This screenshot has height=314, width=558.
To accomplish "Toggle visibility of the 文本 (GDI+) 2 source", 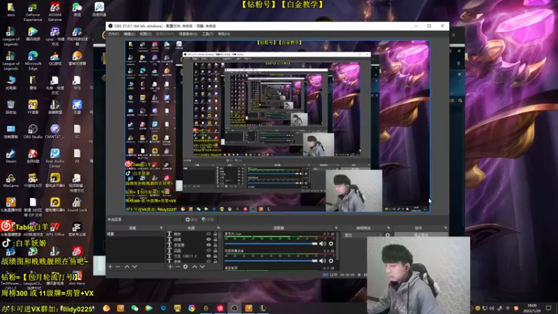I will coord(209,256).
